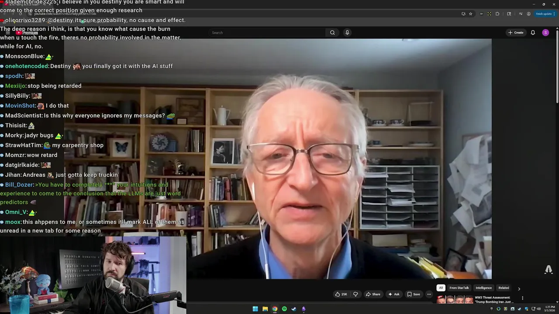Click the install app icon in address bar

coord(463,14)
